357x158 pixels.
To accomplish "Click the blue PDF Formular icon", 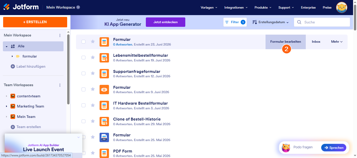I will pyautogui.click(x=104, y=137).
